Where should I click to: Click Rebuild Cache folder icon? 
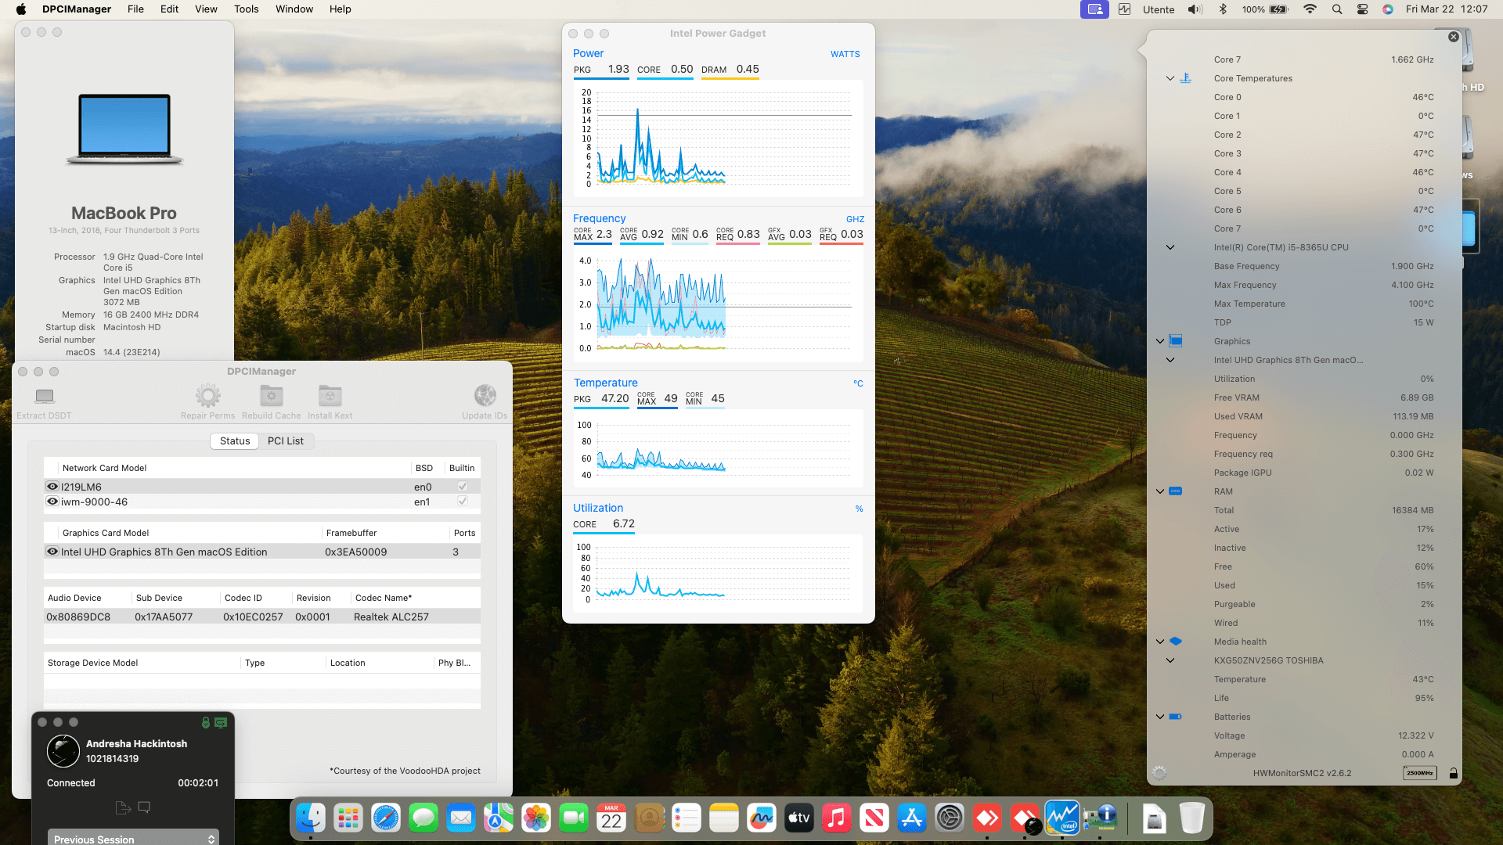pos(271,395)
